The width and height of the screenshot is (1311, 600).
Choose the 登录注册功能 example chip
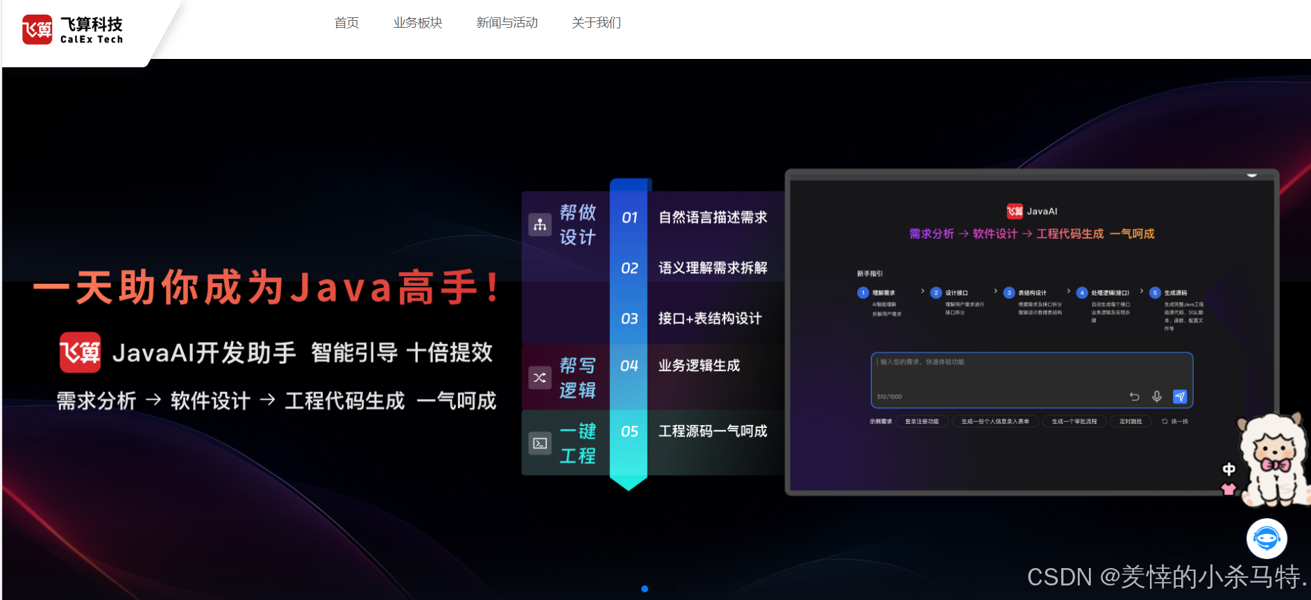coord(922,422)
